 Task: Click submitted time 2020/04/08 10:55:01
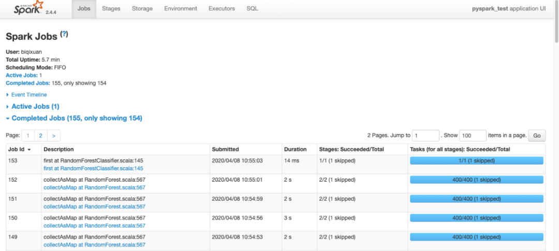point(237,180)
